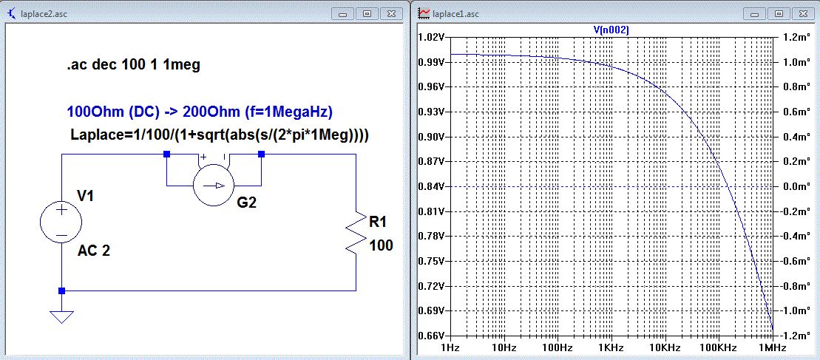Minimize the laplace1.asc plot window
The width and height of the screenshot is (820, 360).
754,13
